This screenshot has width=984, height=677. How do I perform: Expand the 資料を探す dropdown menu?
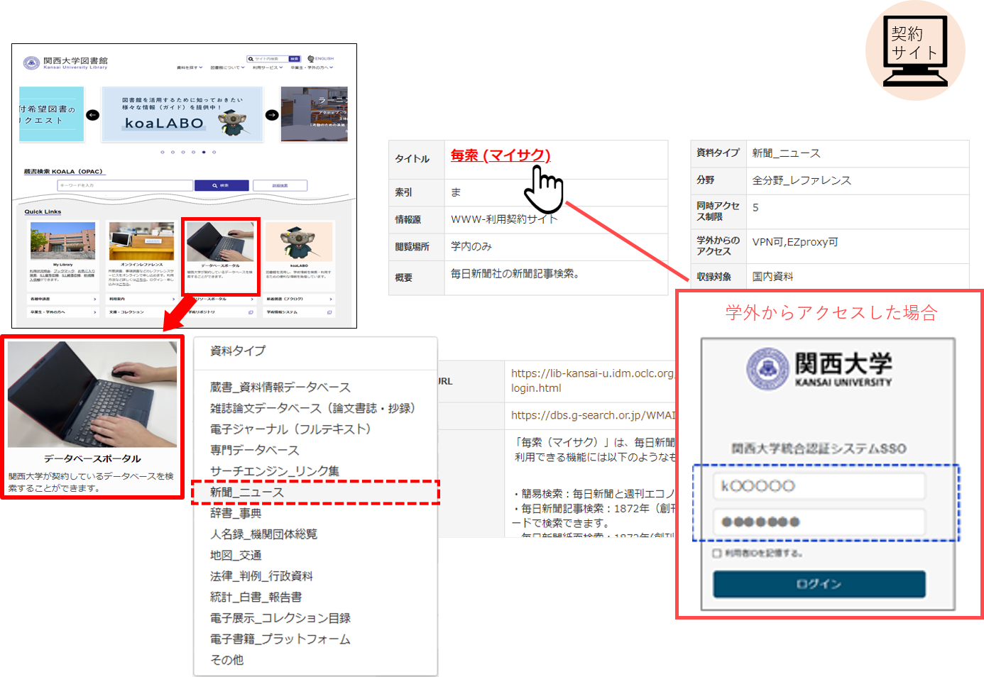pyautogui.click(x=190, y=68)
